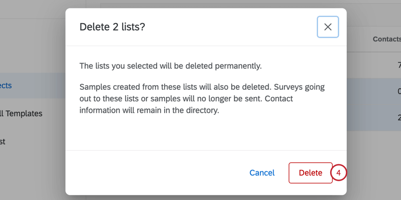
Task: Click the 'deleted permanently' warning sentence
Action: coord(170,66)
